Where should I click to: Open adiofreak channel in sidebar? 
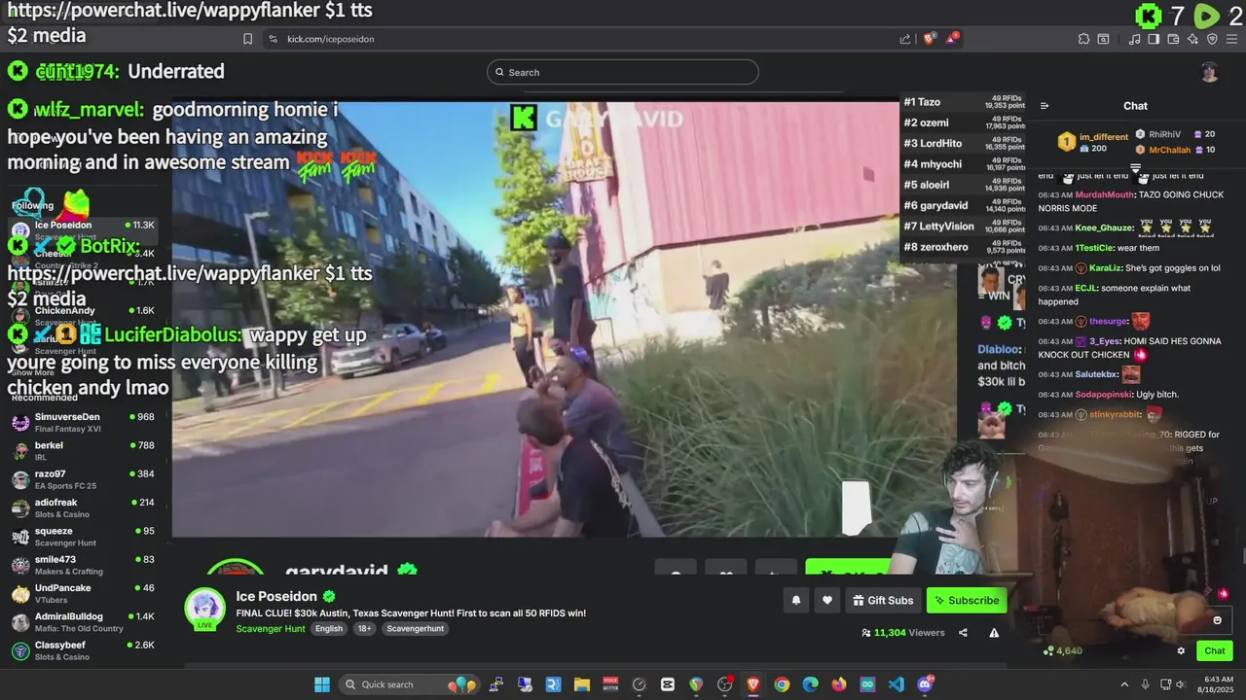tap(86, 507)
